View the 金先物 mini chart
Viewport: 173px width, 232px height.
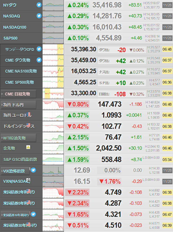coord(53,148)
